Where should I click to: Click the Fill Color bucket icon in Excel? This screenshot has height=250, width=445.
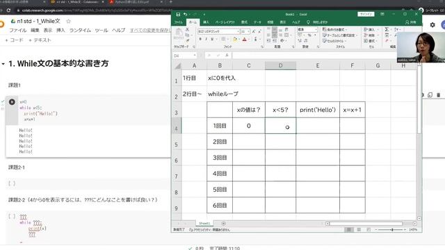coord(235,39)
